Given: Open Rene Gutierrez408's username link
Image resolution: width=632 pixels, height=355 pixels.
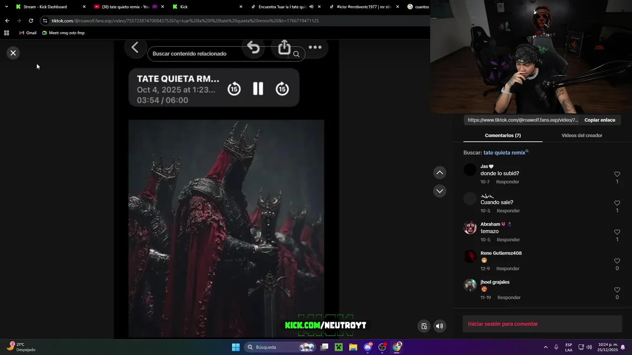Looking at the screenshot, I should point(501,253).
